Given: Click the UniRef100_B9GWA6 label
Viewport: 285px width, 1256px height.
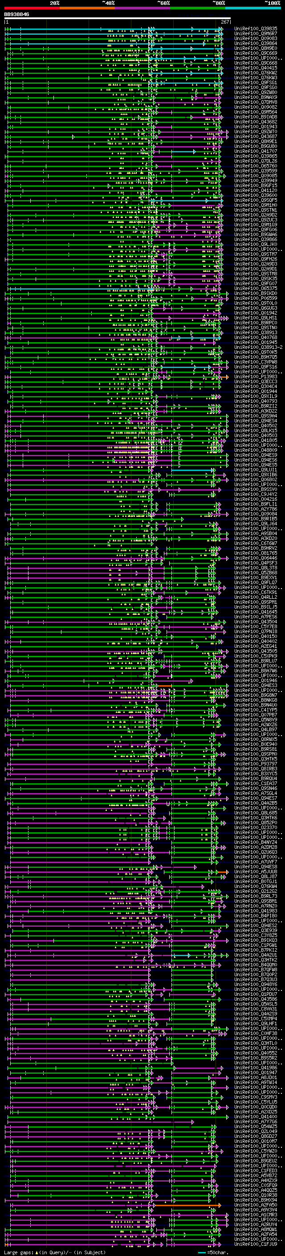Looking at the screenshot, I should pyautogui.click(x=256, y=234).
